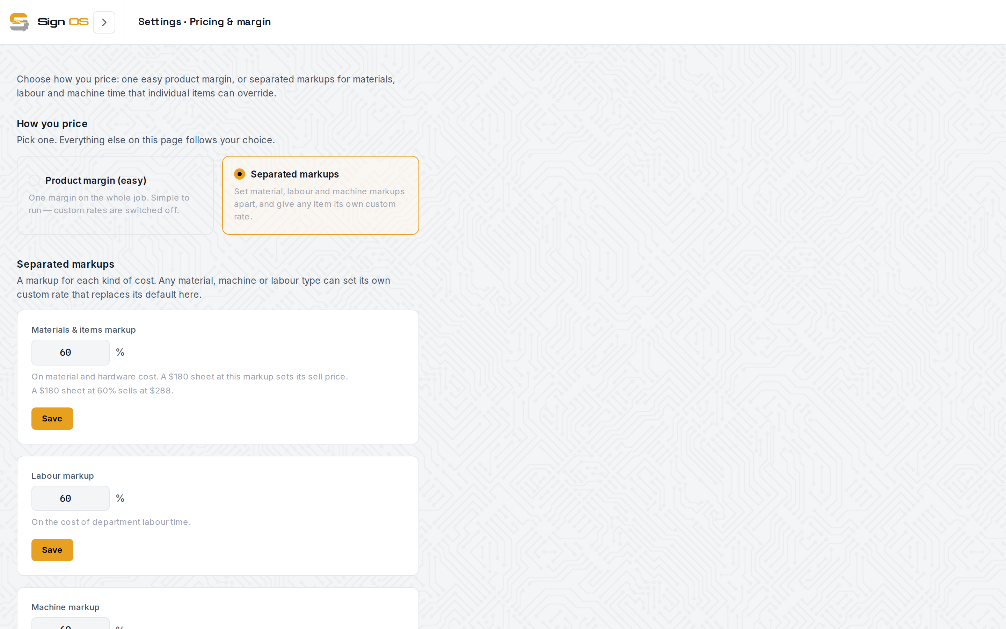Save the Labour markup
Image resolution: width=1006 pixels, height=629 pixels.
click(52, 550)
